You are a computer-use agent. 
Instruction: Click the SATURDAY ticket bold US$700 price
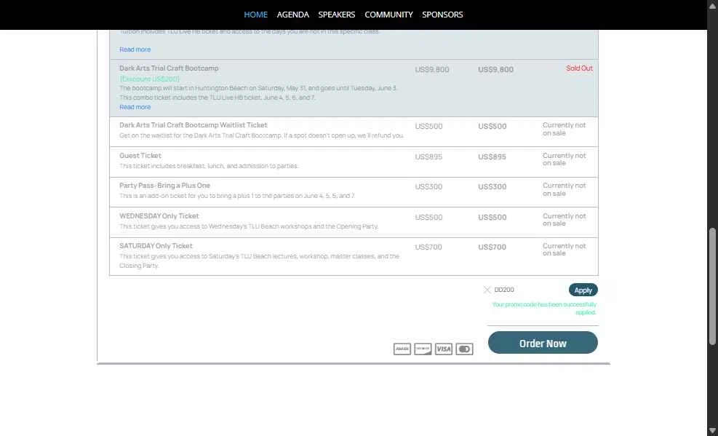point(492,247)
